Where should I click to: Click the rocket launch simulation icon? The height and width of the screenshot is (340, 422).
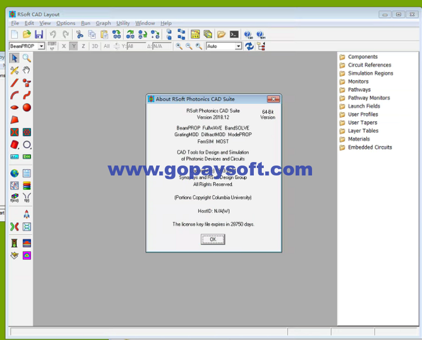point(27,214)
